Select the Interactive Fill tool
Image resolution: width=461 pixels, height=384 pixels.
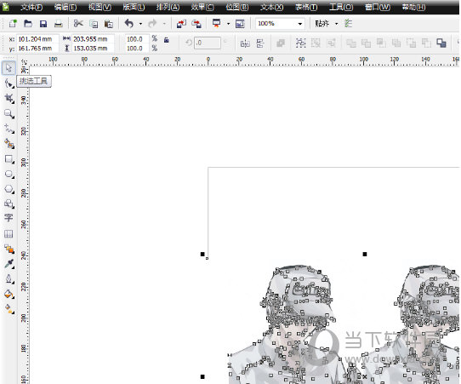pos(9,309)
